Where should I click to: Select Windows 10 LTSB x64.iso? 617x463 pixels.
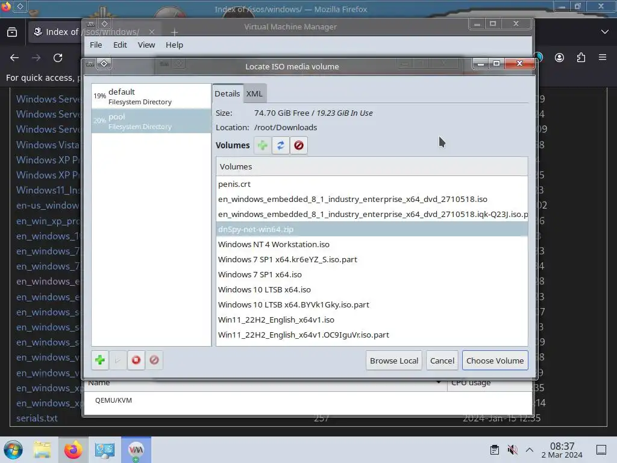point(372,289)
